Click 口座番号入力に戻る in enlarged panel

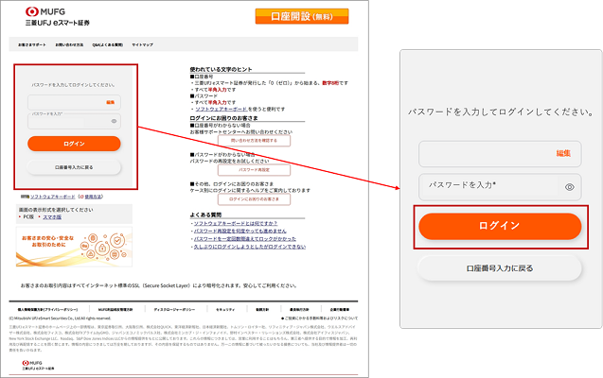click(x=500, y=268)
